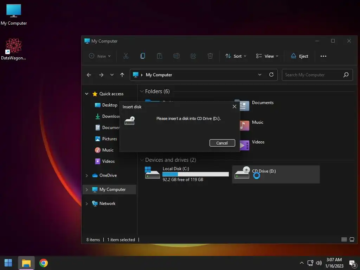Open network tray icon
Viewport: 360px width, 270px height.
point(310,263)
